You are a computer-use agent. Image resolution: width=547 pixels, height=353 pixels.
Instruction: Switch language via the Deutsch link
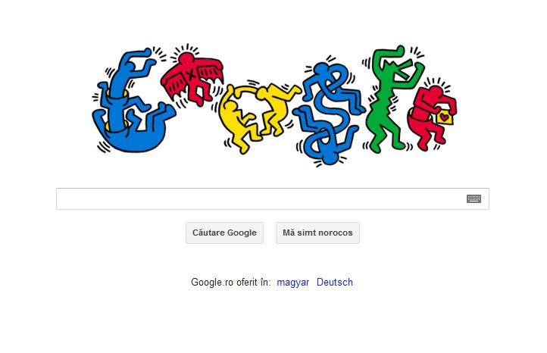tap(335, 282)
